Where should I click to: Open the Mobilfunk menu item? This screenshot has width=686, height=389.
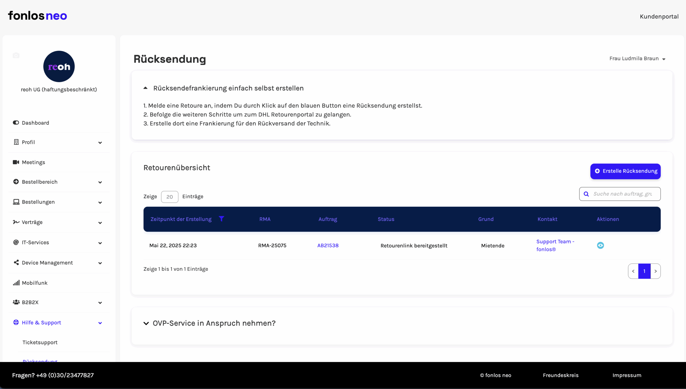[x=35, y=283]
